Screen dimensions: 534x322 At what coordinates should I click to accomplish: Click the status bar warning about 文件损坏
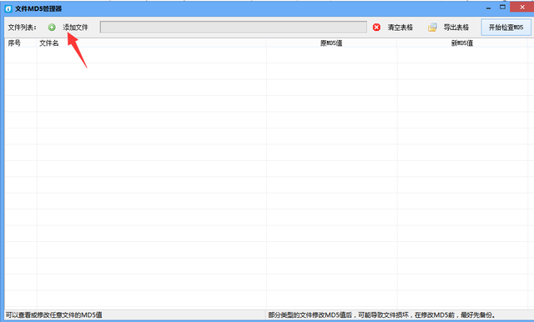382,314
